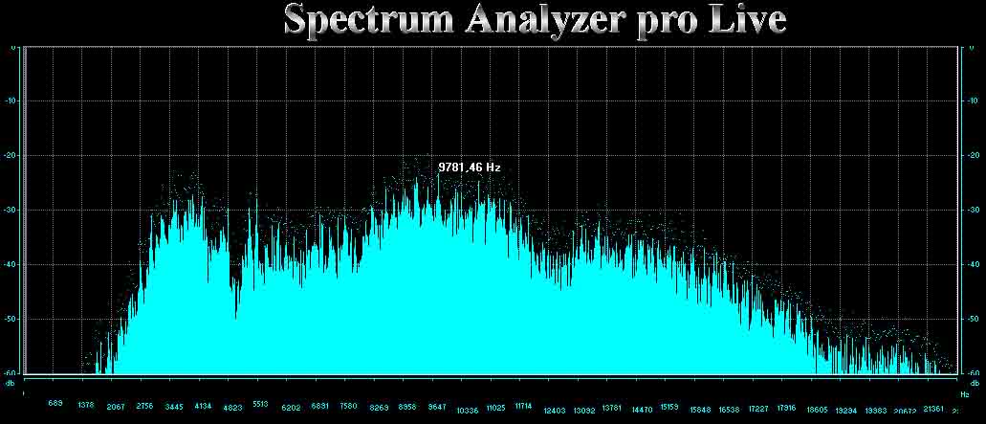Image resolution: width=986 pixels, height=424 pixels.
Task: Select the -20 label on right dB axis
Action: click(973, 155)
